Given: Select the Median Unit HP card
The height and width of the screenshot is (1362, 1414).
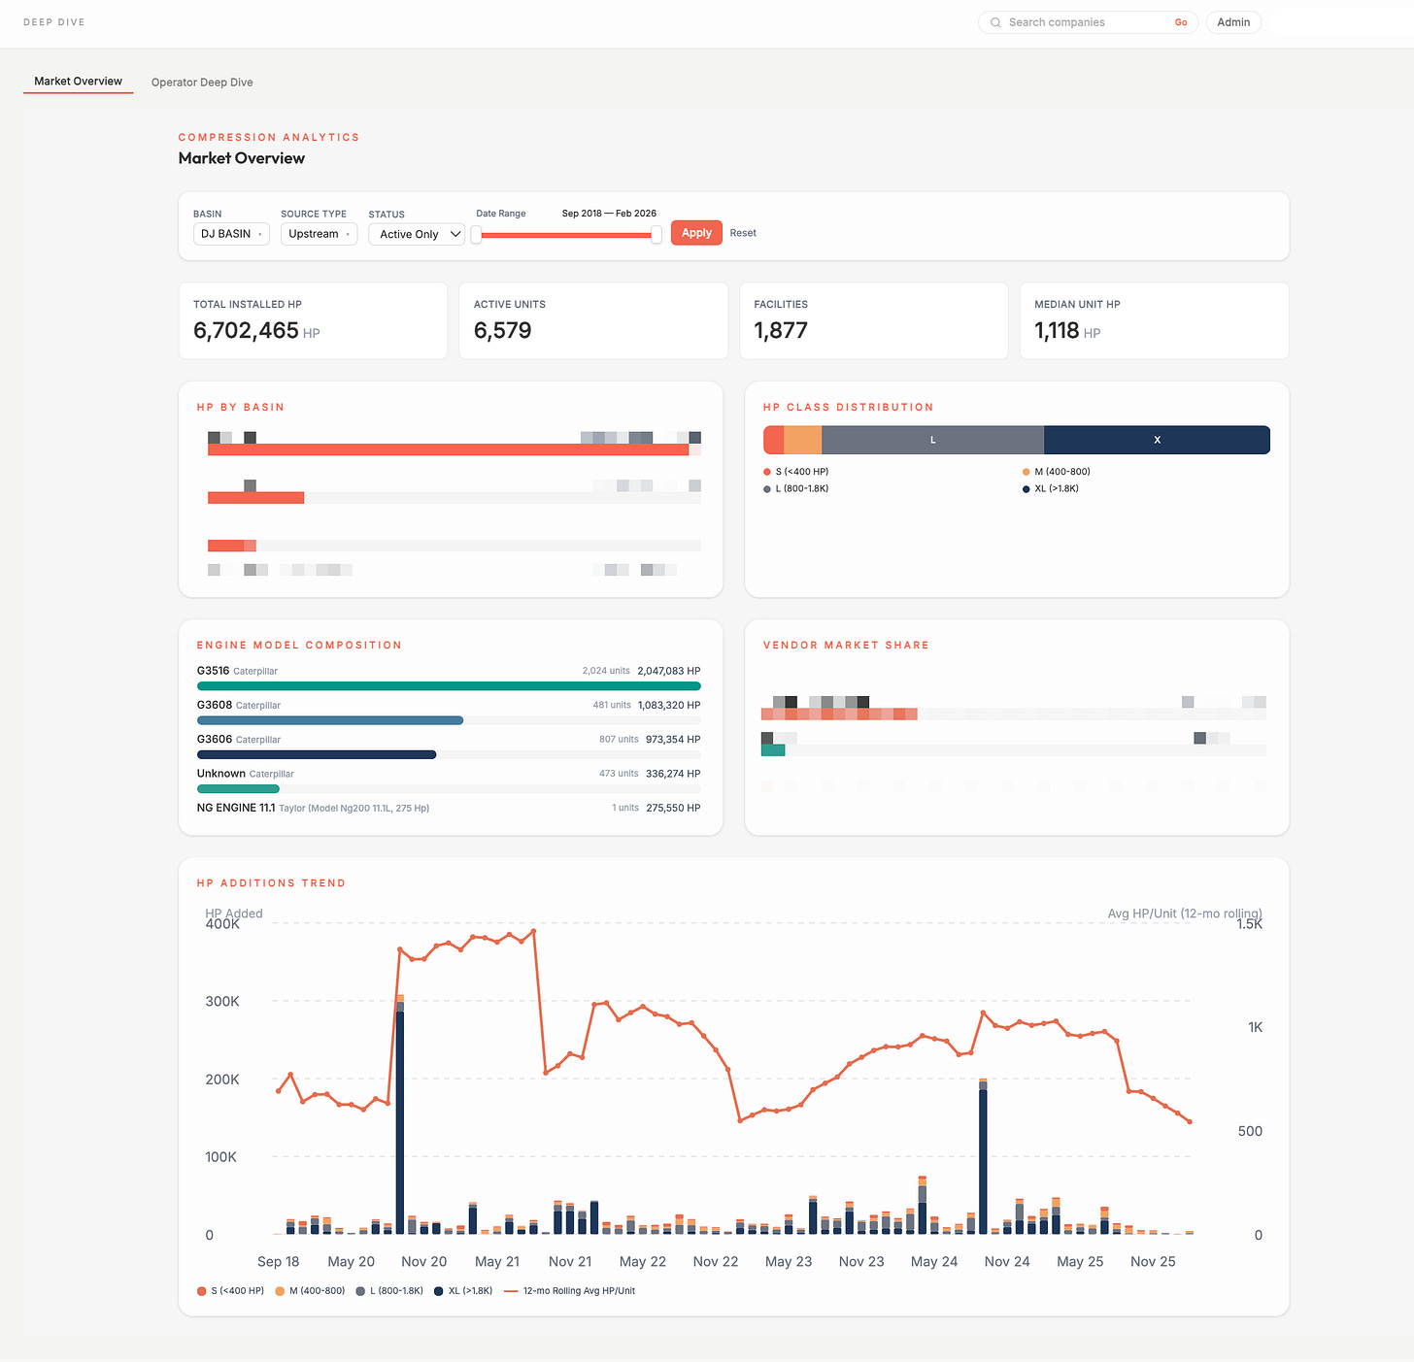Looking at the screenshot, I should 1154,320.
